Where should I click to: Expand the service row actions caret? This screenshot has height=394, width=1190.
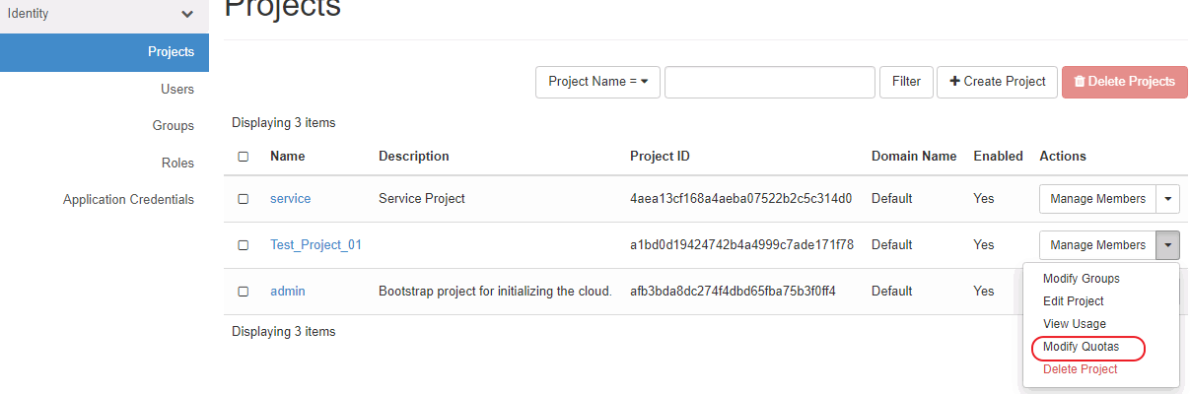coord(1168,199)
